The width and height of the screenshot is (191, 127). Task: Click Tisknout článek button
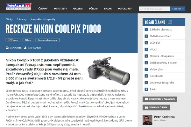pos(156,107)
